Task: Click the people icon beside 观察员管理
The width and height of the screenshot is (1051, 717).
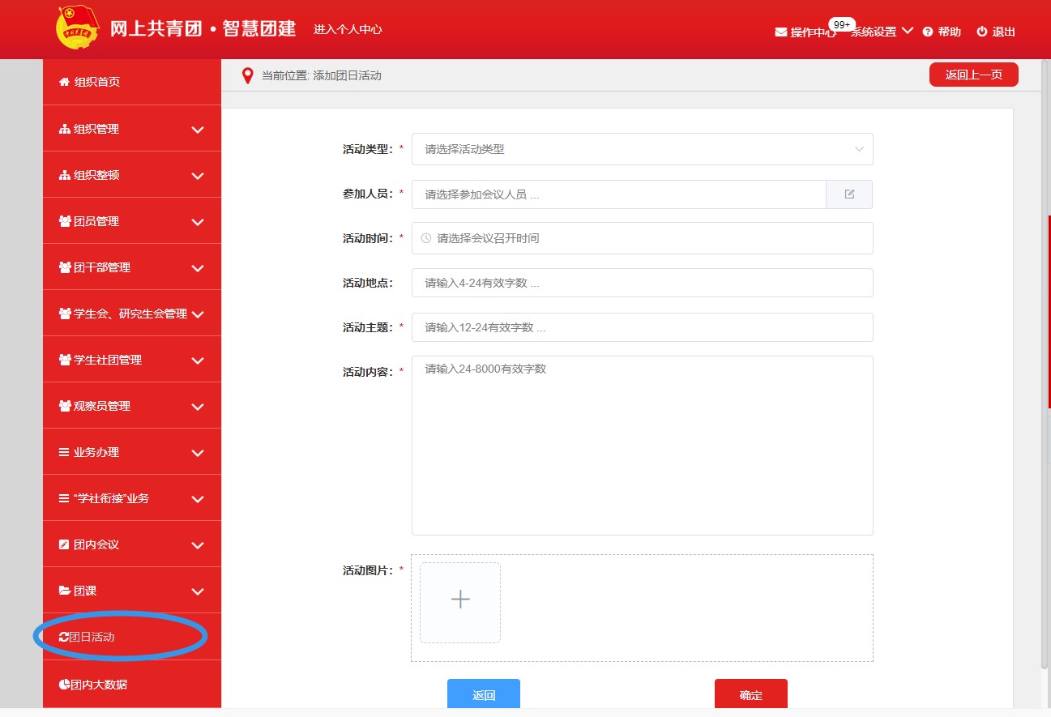Action: (66, 406)
